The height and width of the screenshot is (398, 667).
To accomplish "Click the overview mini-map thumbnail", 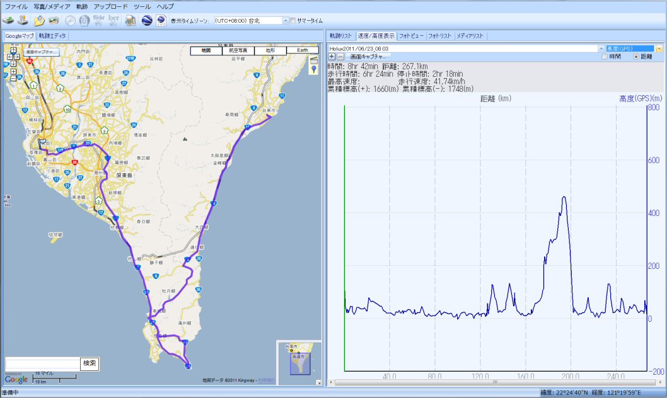I will tap(300, 363).
